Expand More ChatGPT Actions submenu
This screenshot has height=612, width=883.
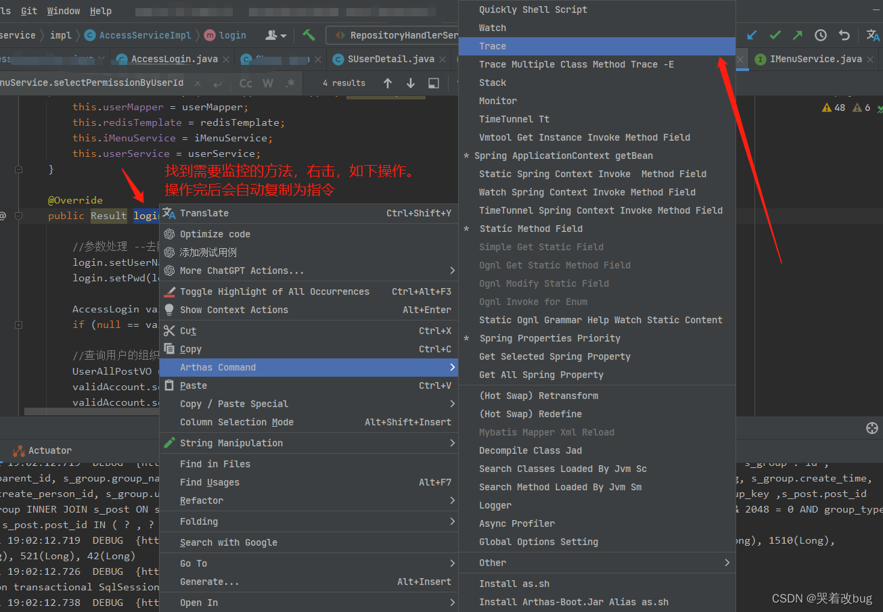309,270
